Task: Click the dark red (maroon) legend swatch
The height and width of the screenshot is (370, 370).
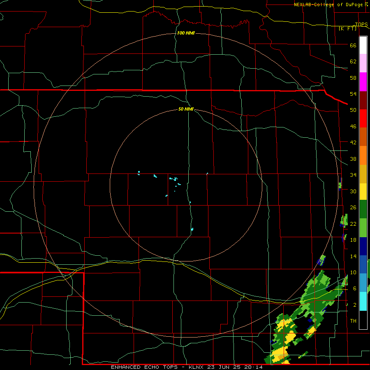Action: pyautogui.click(x=363, y=100)
